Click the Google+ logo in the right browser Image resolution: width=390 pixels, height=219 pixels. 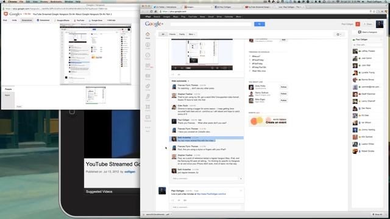[154, 24]
